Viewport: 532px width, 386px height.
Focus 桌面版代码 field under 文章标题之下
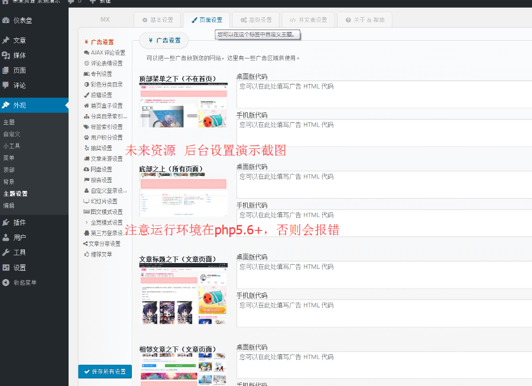384,275
